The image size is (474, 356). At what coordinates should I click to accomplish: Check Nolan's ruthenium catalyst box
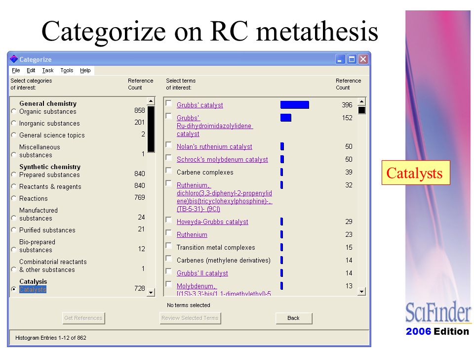169,145
